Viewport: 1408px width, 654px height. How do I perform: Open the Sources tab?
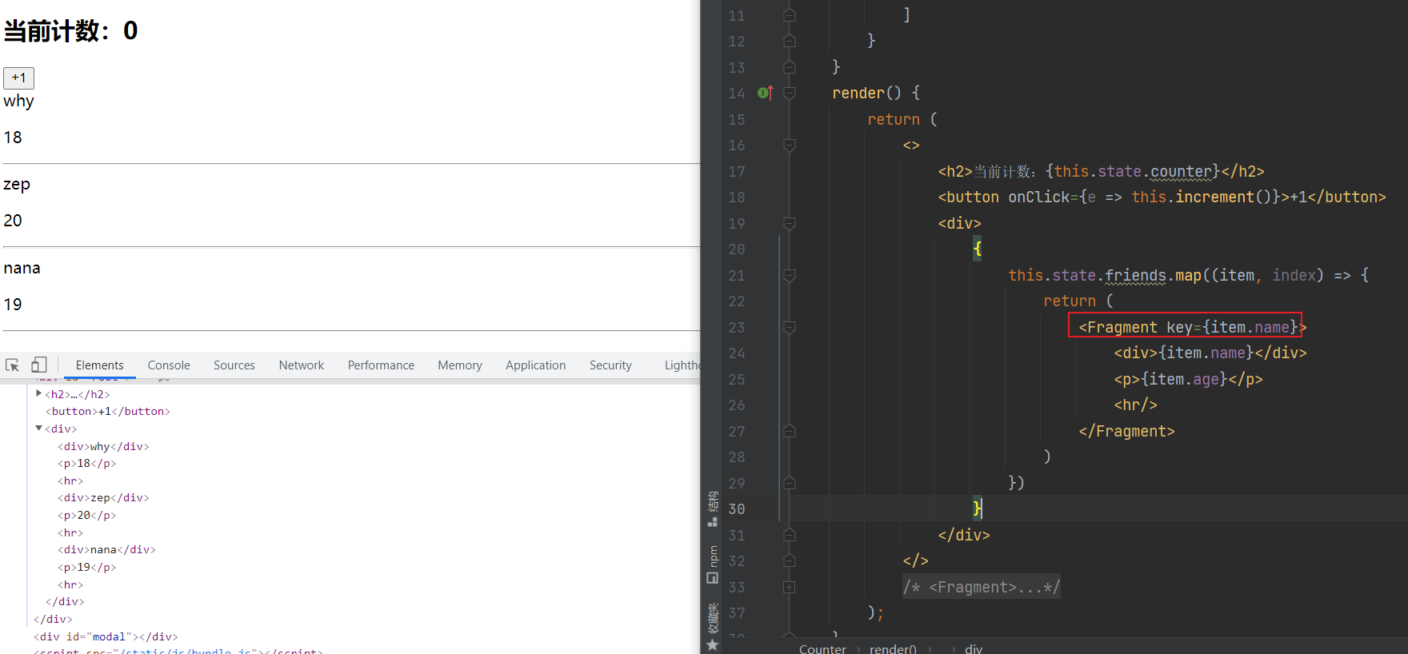pos(234,365)
